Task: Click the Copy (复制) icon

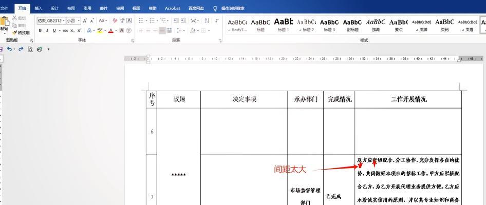Action: [x=14, y=25]
